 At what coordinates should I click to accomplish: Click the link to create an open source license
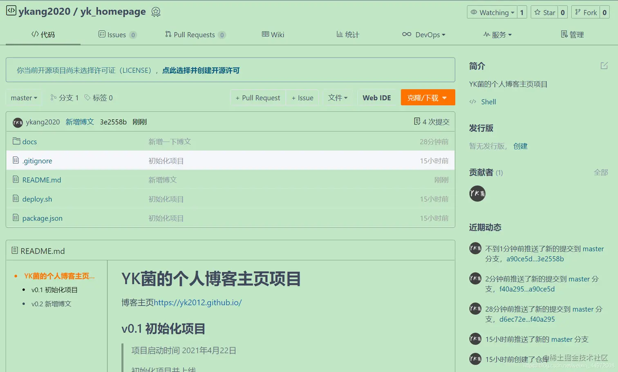coord(201,70)
